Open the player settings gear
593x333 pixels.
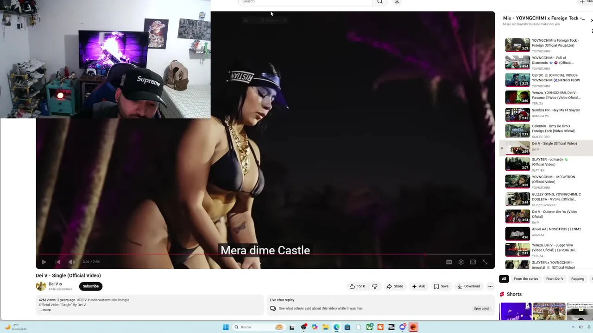pos(461,262)
